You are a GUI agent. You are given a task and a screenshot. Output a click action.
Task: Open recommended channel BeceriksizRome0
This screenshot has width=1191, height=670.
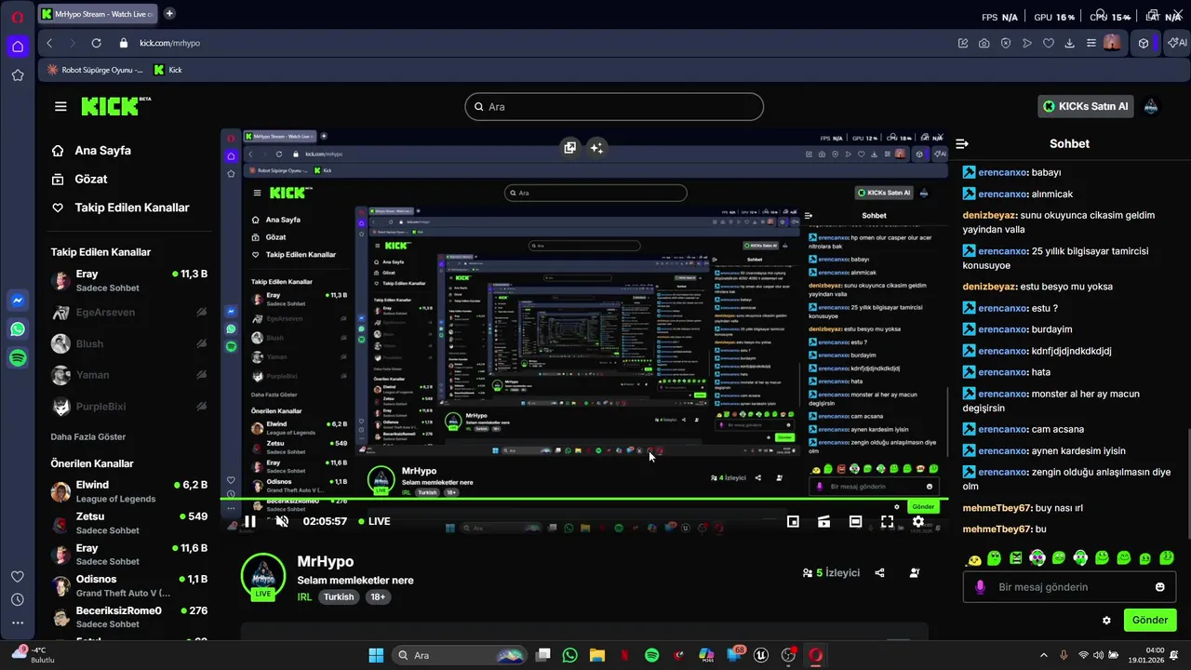point(129,617)
